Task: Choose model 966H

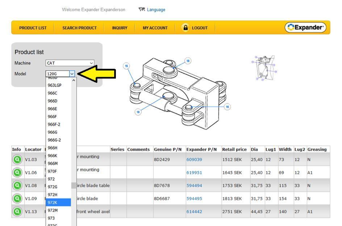Action: point(58,148)
